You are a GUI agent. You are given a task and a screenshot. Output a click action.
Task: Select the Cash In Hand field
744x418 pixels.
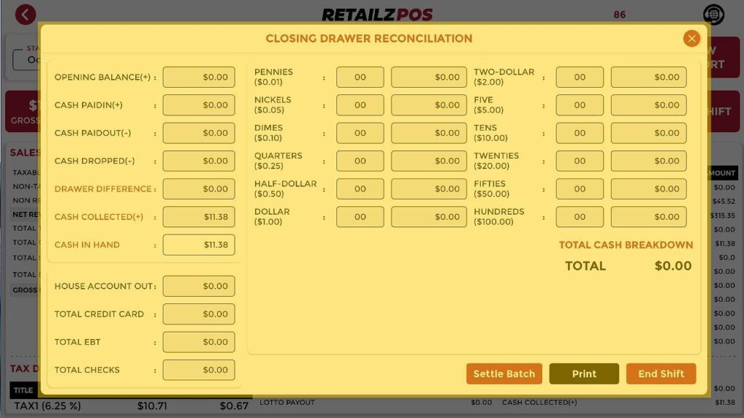click(198, 245)
